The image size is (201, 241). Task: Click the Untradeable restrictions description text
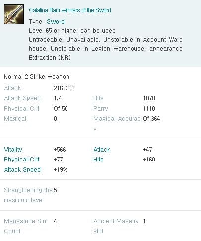(106, 49)
